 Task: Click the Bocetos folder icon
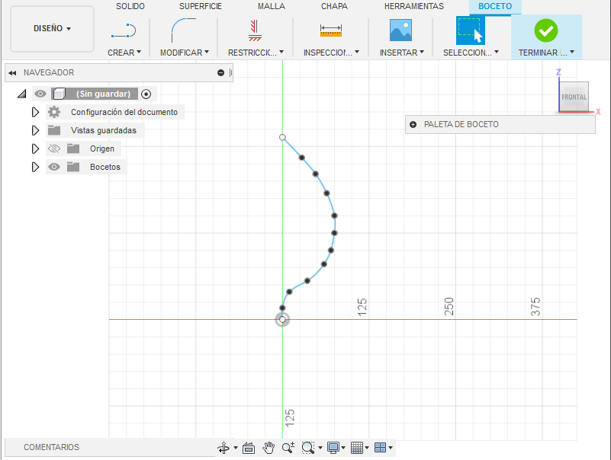[73, 167]
